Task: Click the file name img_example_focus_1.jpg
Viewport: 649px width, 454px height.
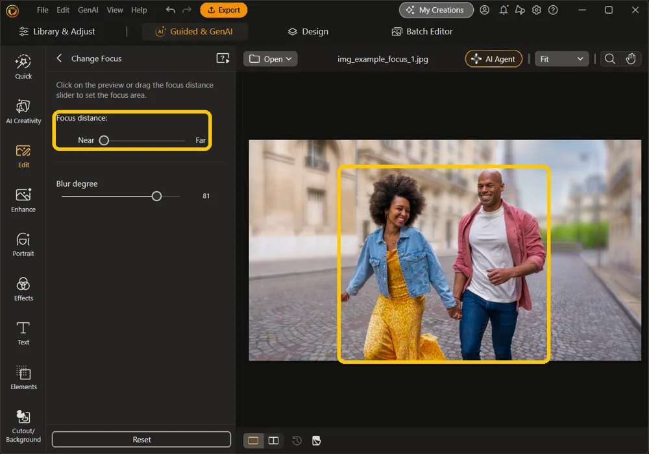Action: click(x=382, y=59)
